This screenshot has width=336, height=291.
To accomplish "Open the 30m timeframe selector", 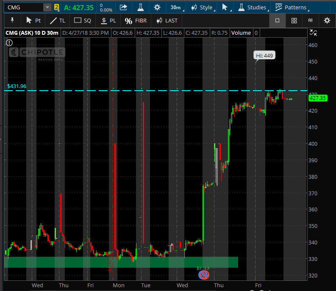I will coord(175,7).
